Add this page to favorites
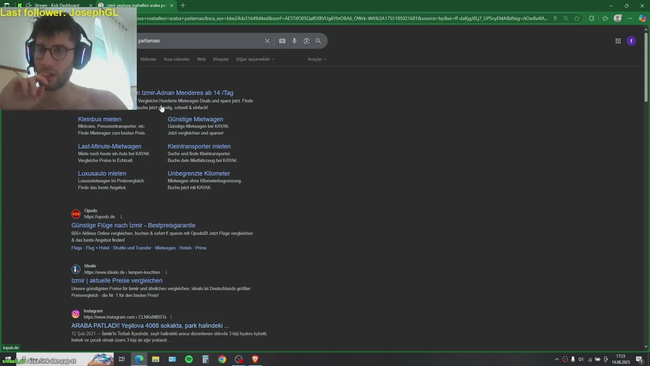Image resolution: width=650 pixels, height=366 pixels. point(577,18)
